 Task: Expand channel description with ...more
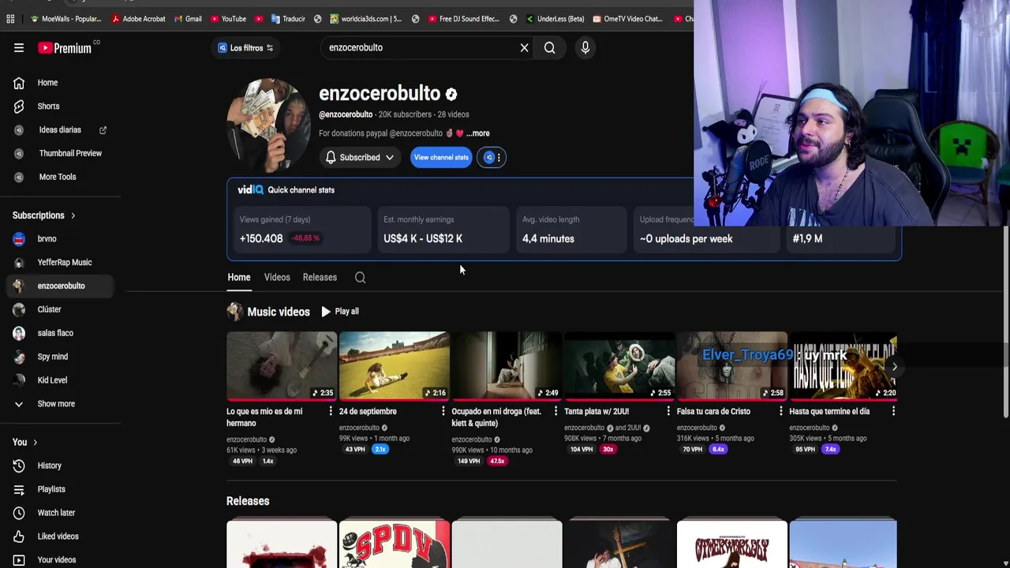478,133
